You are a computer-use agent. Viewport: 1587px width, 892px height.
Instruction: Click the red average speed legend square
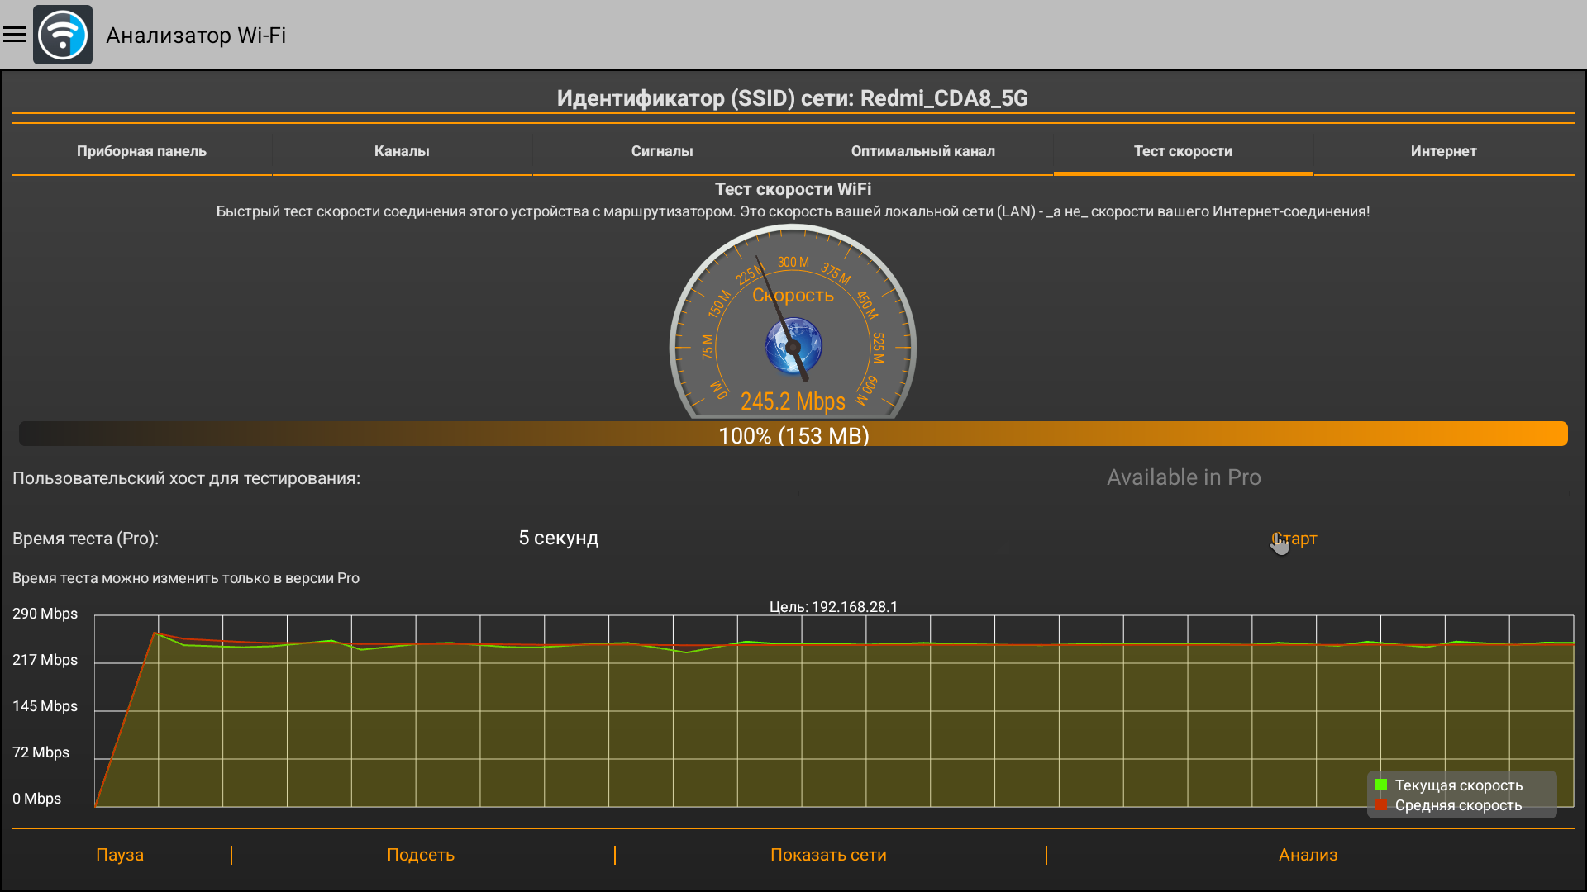[x=1381, y=805]
